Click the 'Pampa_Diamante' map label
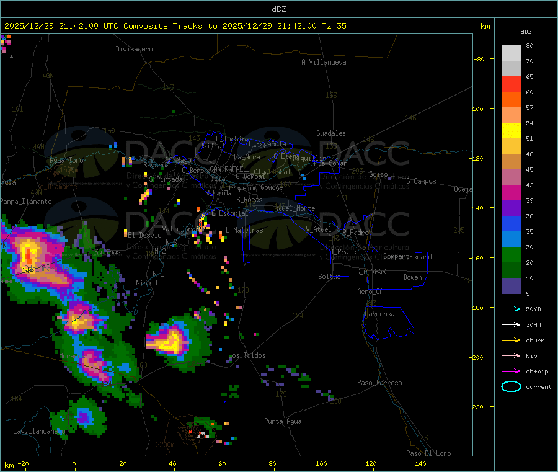This screenshot has width=558, height=472. coord(26,202)
